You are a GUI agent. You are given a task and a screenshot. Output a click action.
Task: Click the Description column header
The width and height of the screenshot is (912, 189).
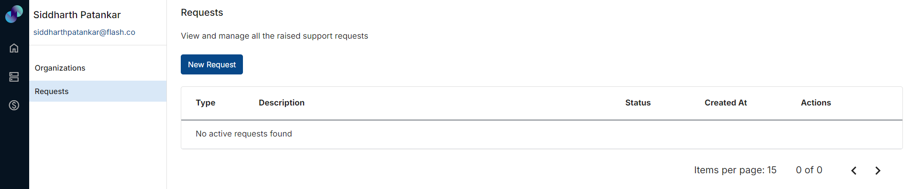click(282, 103)
